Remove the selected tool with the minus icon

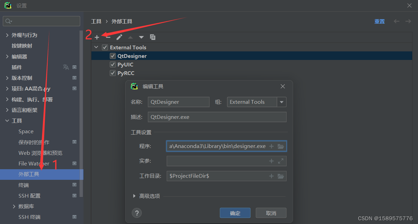coord(108,37)
